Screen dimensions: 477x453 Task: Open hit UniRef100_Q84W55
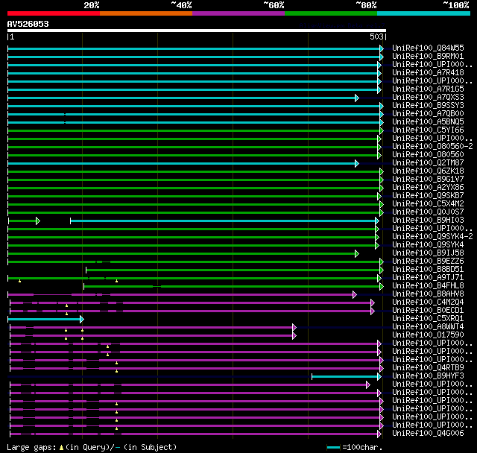428,48
